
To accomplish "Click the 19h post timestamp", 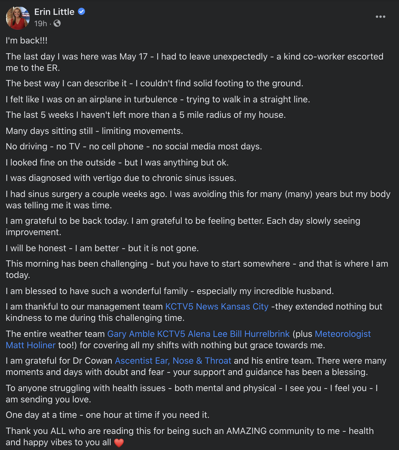I will pyautogui.click(x=41, y=24).
